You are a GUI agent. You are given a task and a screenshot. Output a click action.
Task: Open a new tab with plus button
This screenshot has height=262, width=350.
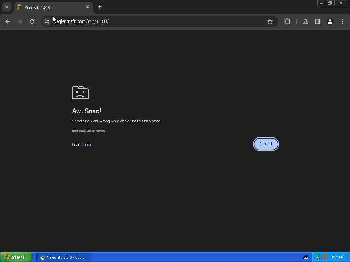pyautogui.click(x=100, y=7)
